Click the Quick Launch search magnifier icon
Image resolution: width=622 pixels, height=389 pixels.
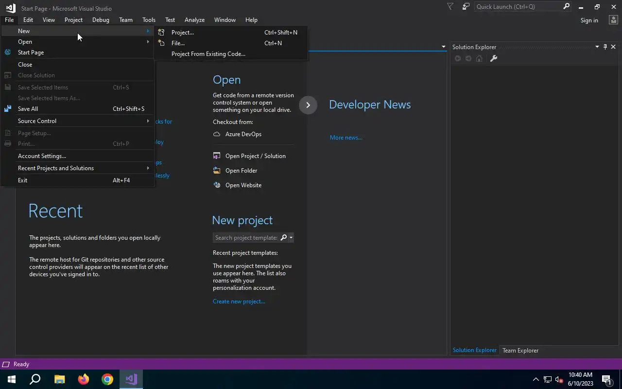click(x=566, y=6)
